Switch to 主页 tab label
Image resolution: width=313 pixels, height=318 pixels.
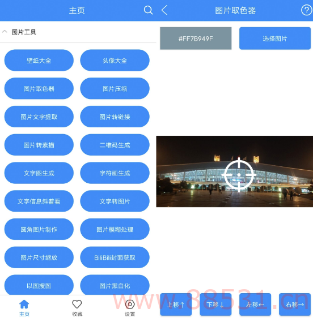point(24,314)
